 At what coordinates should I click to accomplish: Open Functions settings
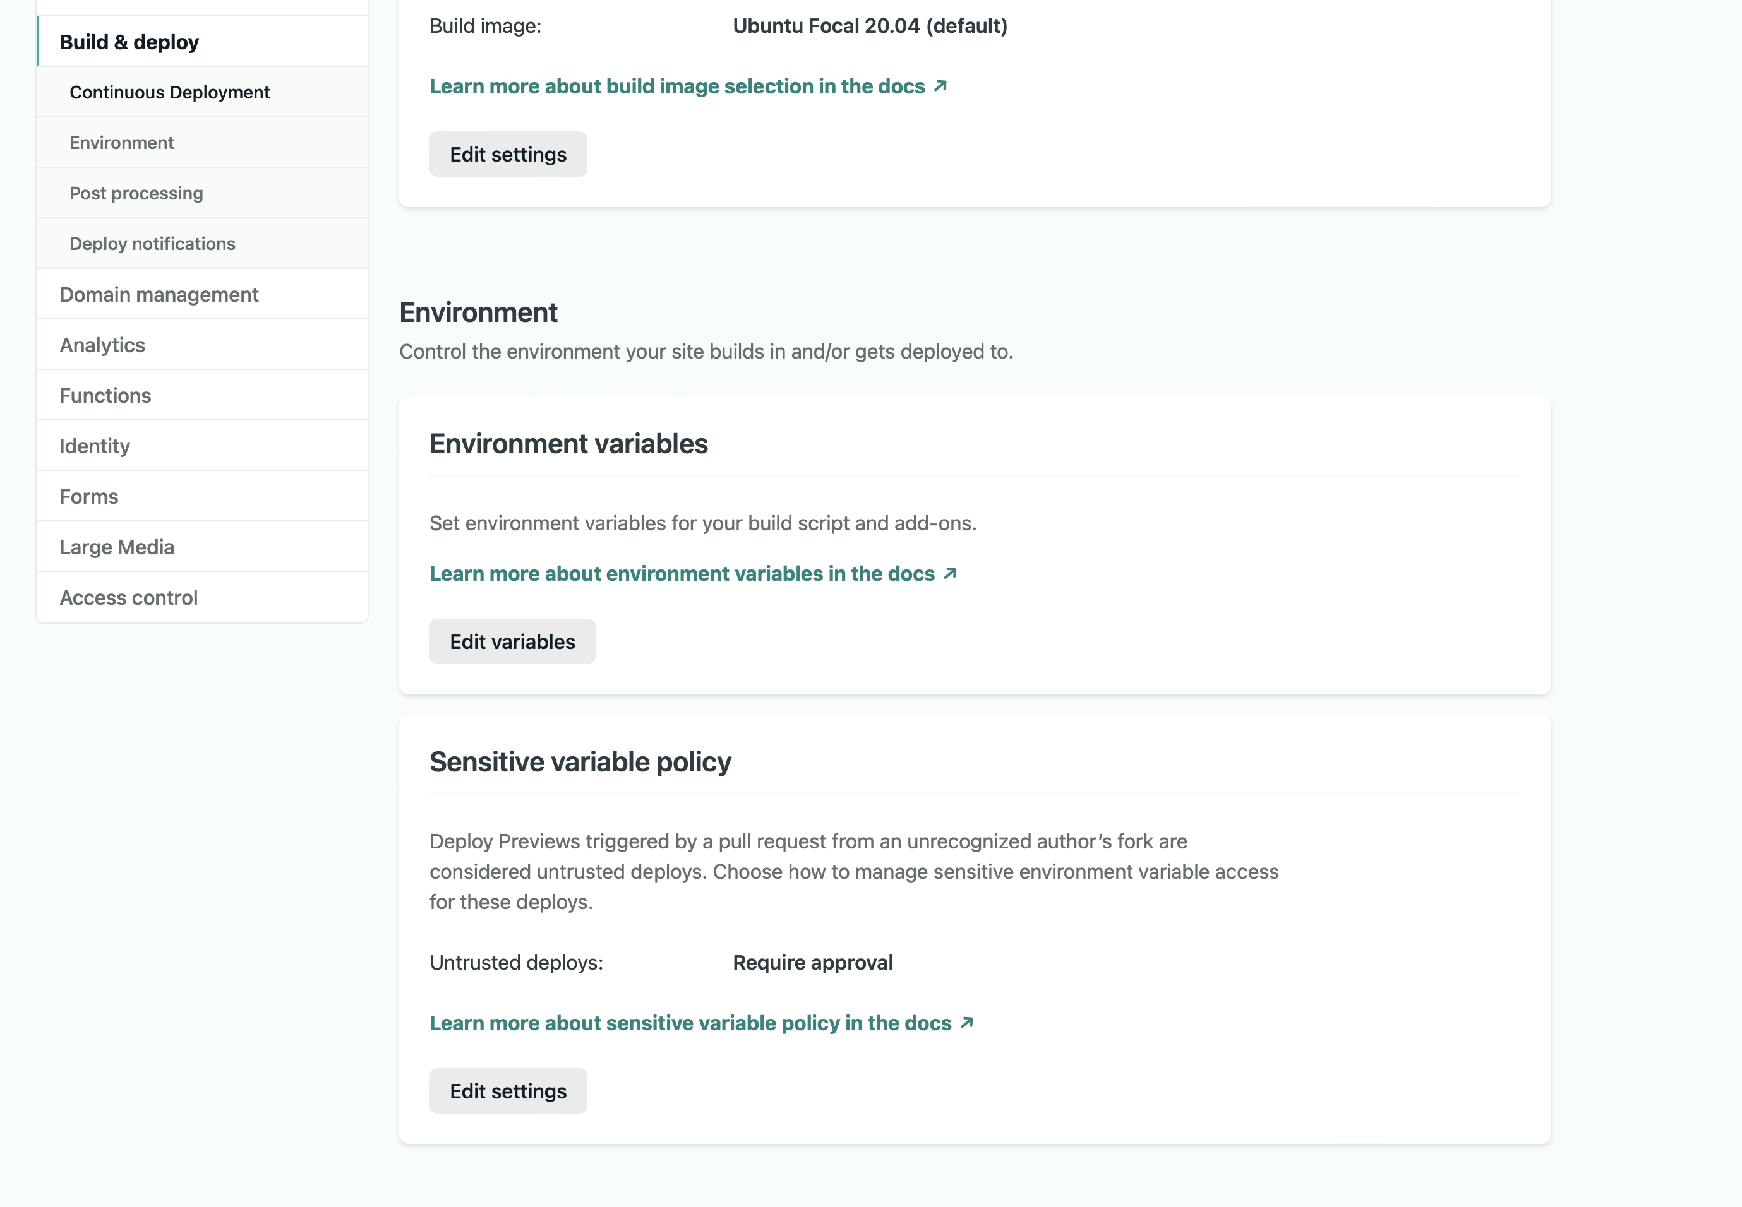click(x=105, y=395)
